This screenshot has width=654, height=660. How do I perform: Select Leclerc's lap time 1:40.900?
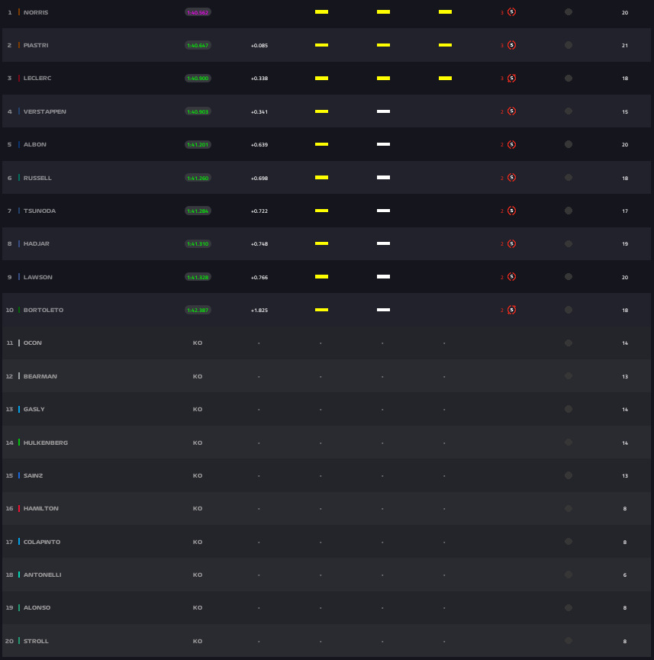pyautogui.click(x=198, y=79)
